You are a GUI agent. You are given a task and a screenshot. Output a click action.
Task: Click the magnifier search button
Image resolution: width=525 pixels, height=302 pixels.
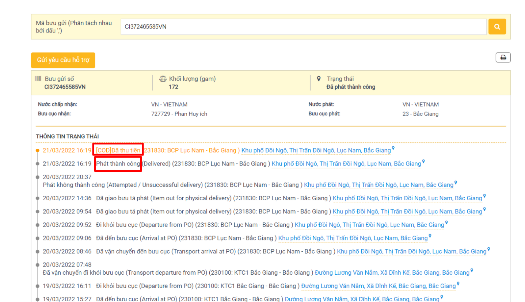[x=497, y=27]
